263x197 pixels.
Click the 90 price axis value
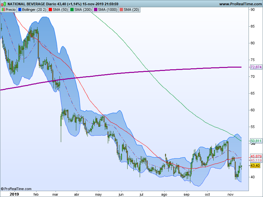tap(252, 10)
